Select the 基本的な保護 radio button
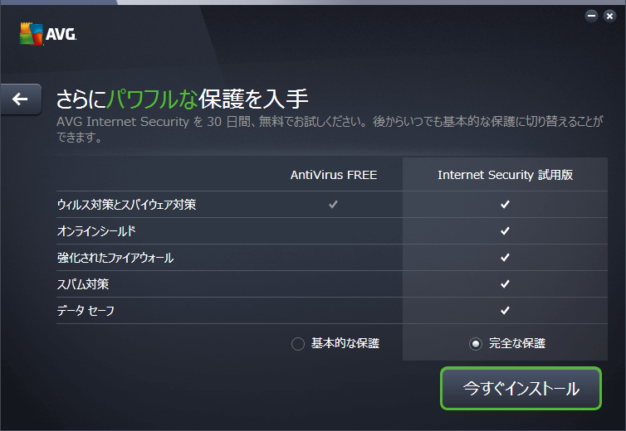This screenshot has height=431, width=626. pos(298,343)
